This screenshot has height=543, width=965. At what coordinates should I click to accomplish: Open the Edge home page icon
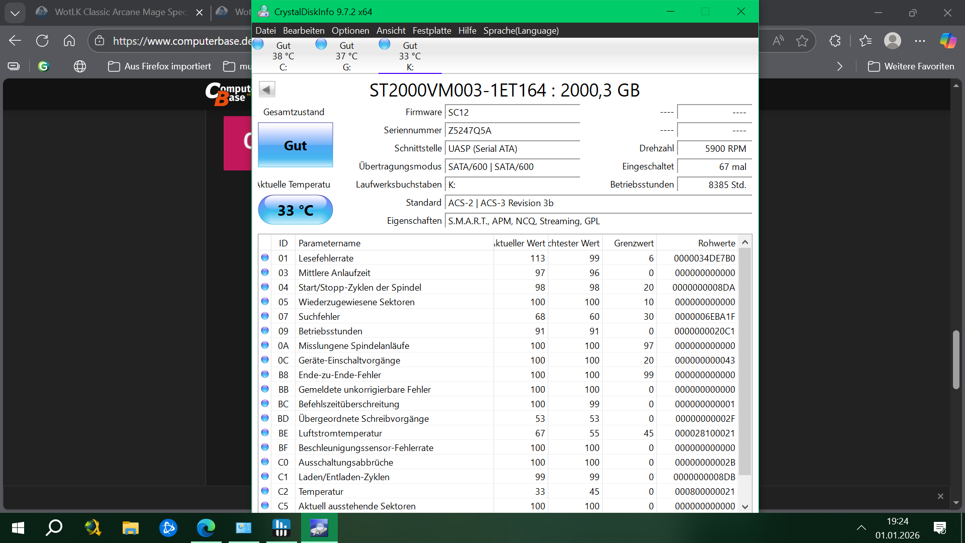(69, 41)
